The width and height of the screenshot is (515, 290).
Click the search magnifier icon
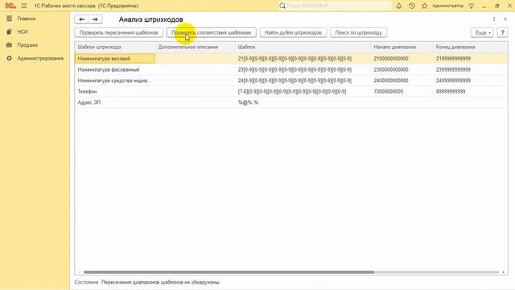click(x=282, y=6)
